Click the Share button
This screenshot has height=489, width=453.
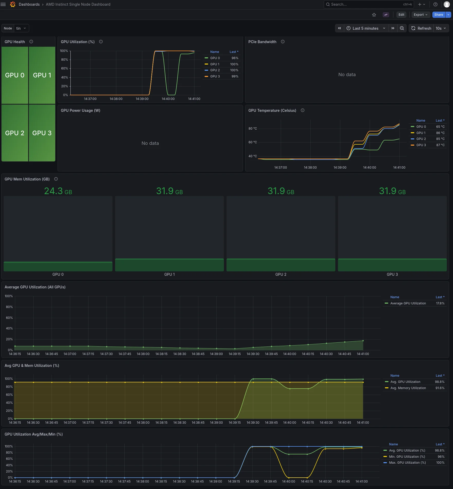439,15
